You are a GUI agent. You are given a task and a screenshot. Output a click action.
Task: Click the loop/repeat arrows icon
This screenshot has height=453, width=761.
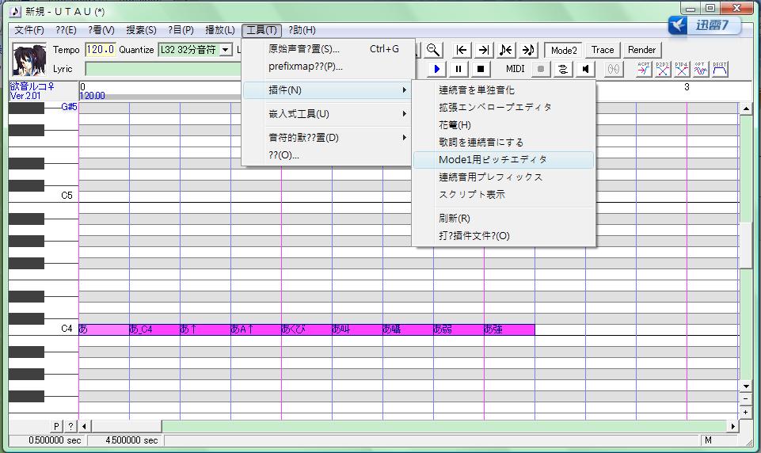coord(563,69)
